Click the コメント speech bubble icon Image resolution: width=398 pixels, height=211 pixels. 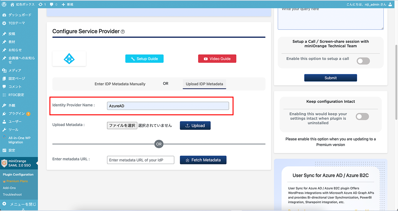tap(4, 86)
